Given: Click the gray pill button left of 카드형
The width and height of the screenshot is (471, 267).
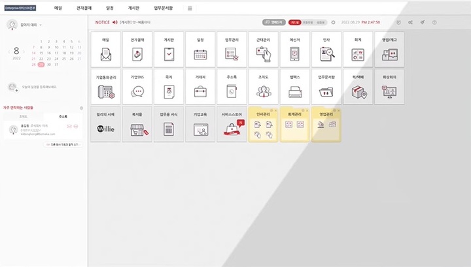Looking at the screenshot, I should (x=273, y=22).
